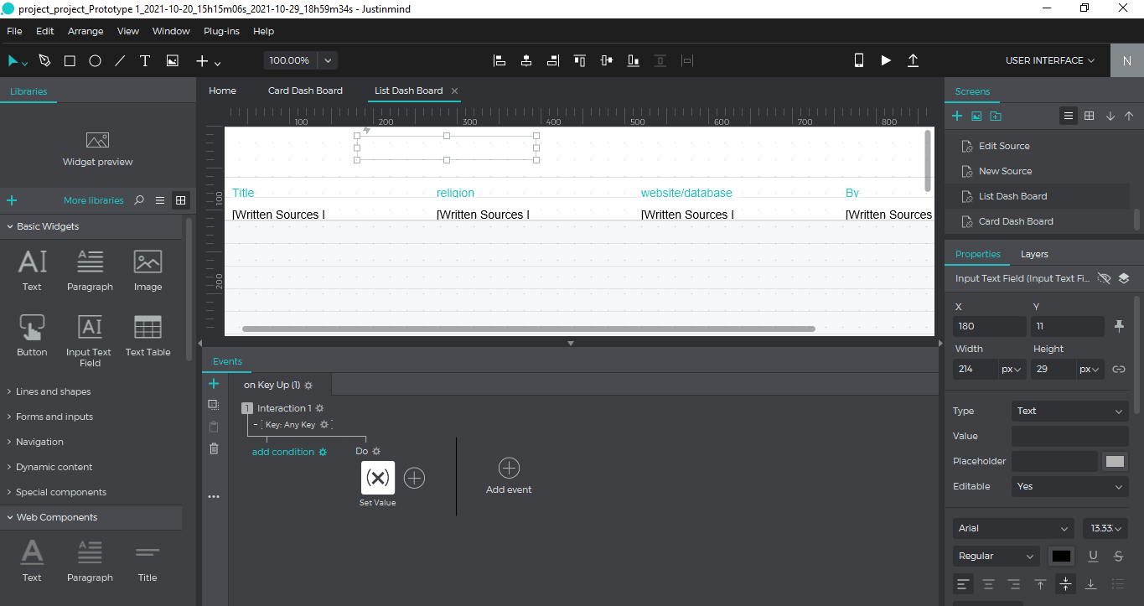
Task: Open mobile device preview icon
Action: click(x=858, y=60)
